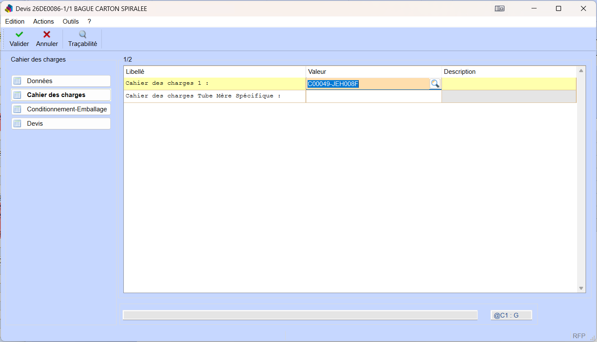597x342 pixels.
Task: Open the Traçabilité magnifier tool
Action: [82, 35]
